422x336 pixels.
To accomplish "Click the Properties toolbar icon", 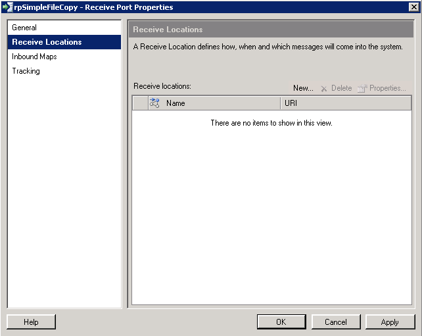I will 362,88.
